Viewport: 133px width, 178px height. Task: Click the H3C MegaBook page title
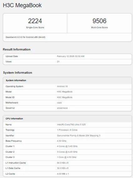(x=22, y=5)
